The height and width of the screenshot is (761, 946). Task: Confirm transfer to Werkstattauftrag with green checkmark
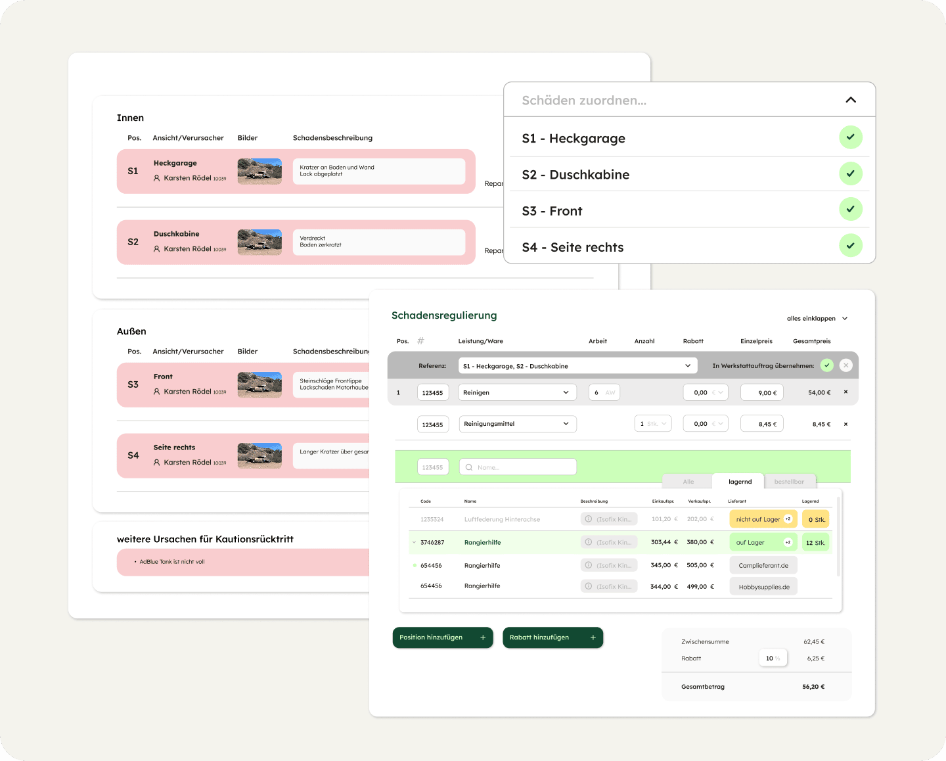click(x=826, y=365)
